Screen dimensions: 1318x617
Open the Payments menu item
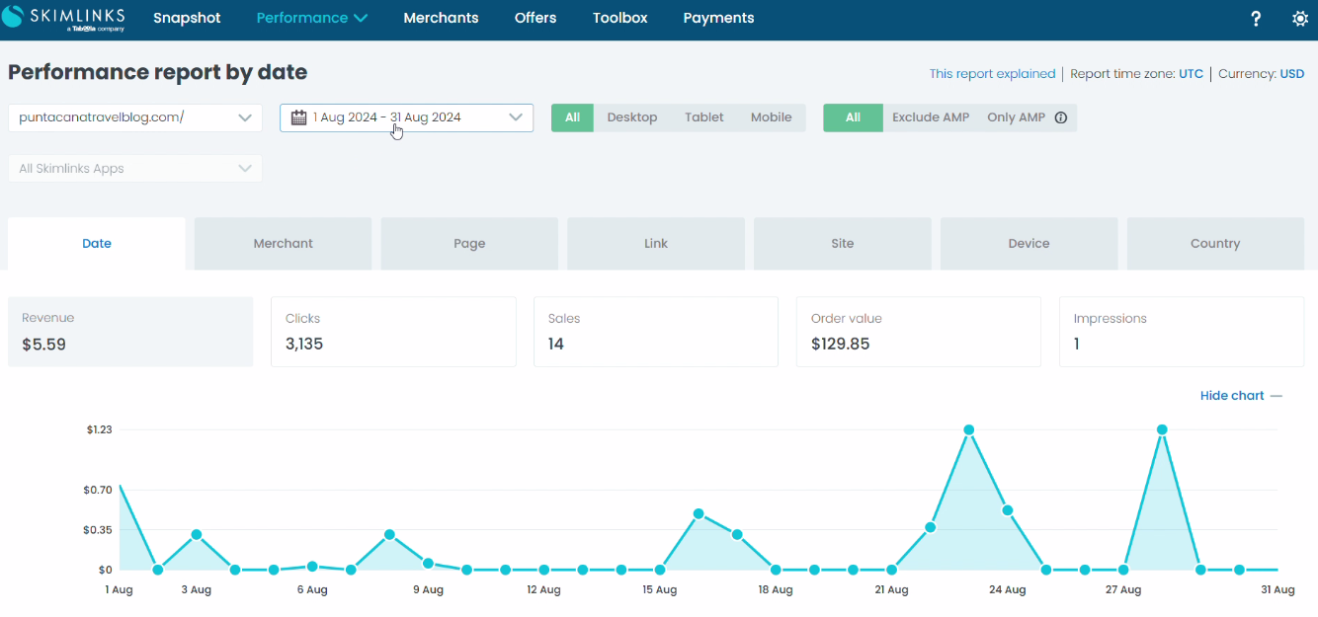point(719,18)
